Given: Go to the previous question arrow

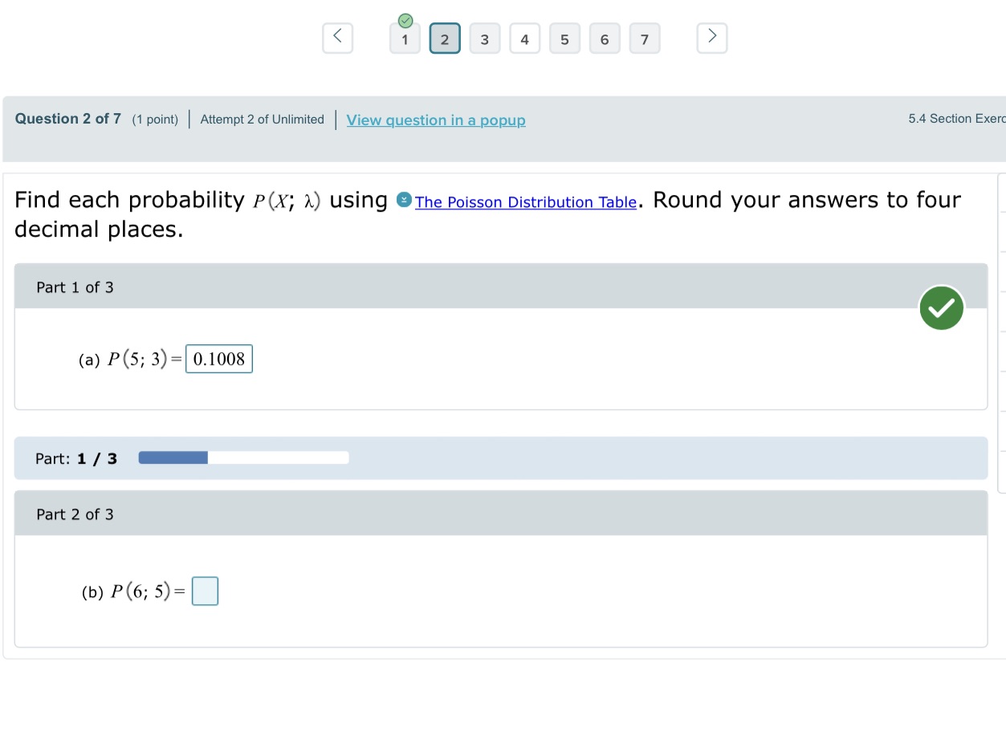Looking at the screenshot, I should tap(337, 38).
